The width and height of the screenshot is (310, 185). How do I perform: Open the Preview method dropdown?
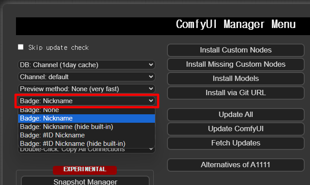tap(87, 89)
